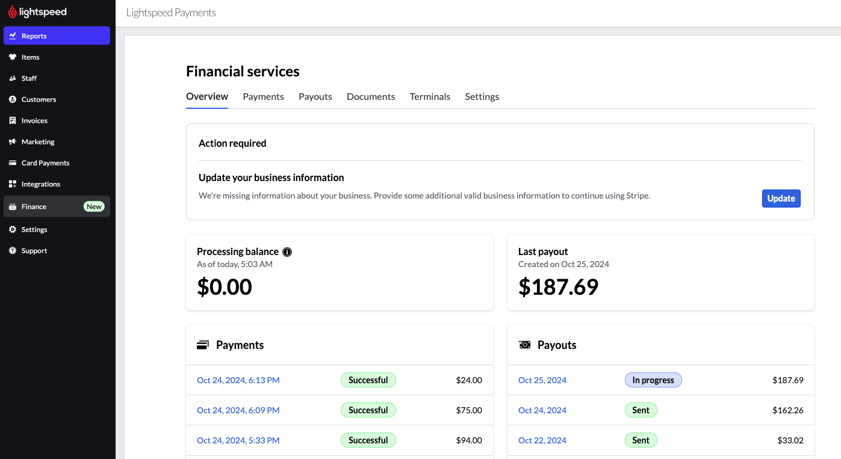This screenshot has width=841, height=459.
Task: Click the In progress payout status badge
Action: click(x=653, y=380)
